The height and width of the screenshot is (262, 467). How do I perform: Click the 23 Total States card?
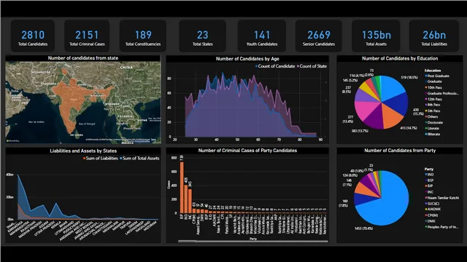point(203,36)
